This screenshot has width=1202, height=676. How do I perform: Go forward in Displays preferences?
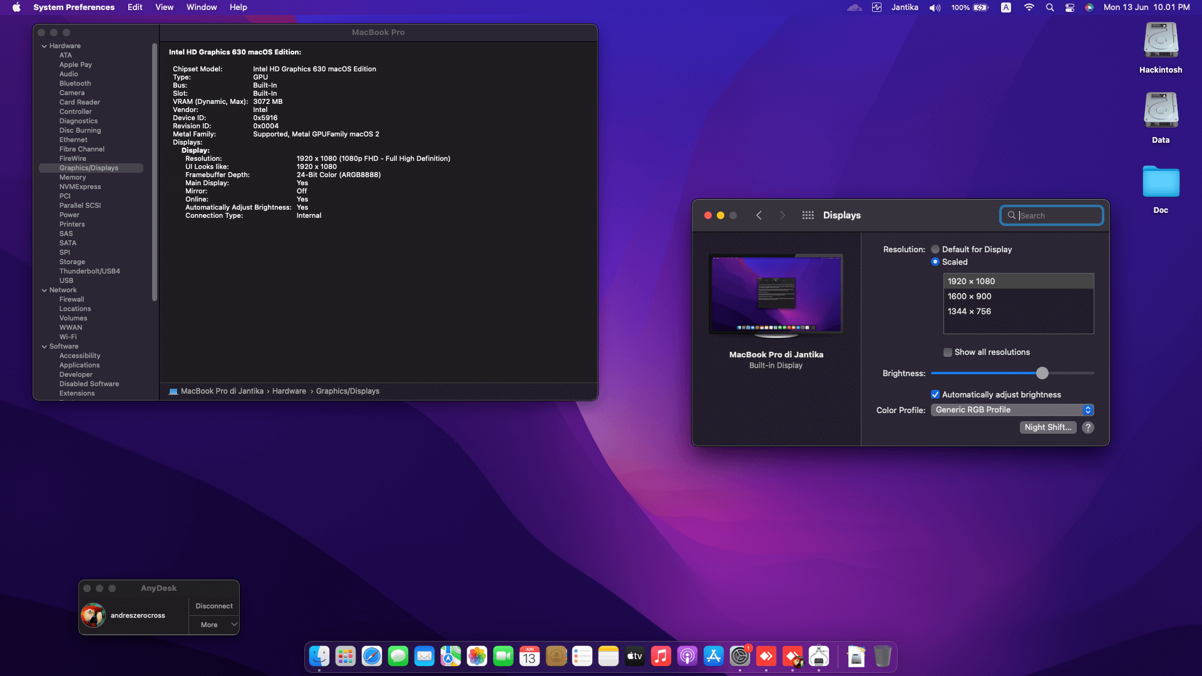(x=782, y=215)
